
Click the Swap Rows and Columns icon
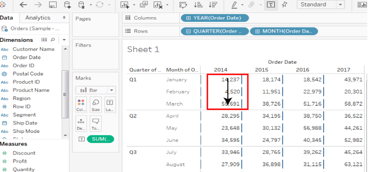tap(183, 5)
